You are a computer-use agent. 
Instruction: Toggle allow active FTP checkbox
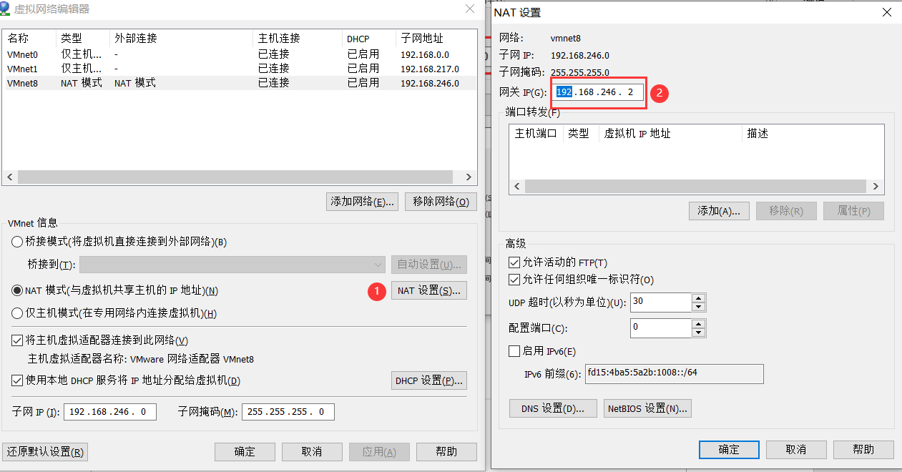(x=514, y=262)
